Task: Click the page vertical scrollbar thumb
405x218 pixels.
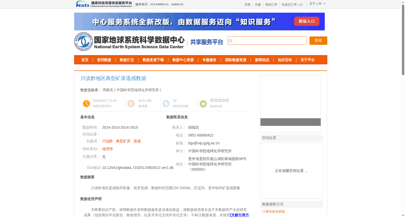Action: (403, 40)
